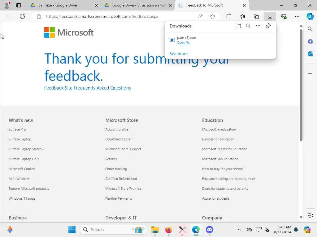Viewport: 317px width, 237px height.
Task: Open Copilot sidebar icon
Action: 310,17
